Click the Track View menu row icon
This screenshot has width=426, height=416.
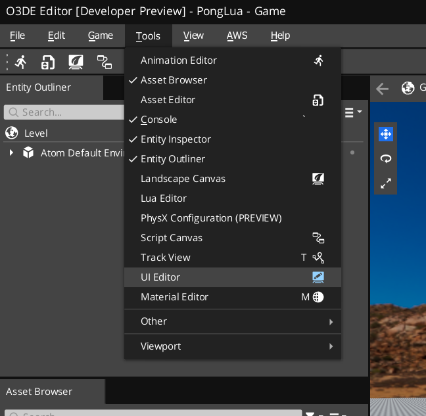(318, 258)
